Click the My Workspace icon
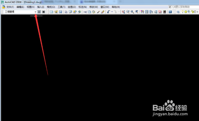This screenshot has width=199, height=121. [43, 12]
